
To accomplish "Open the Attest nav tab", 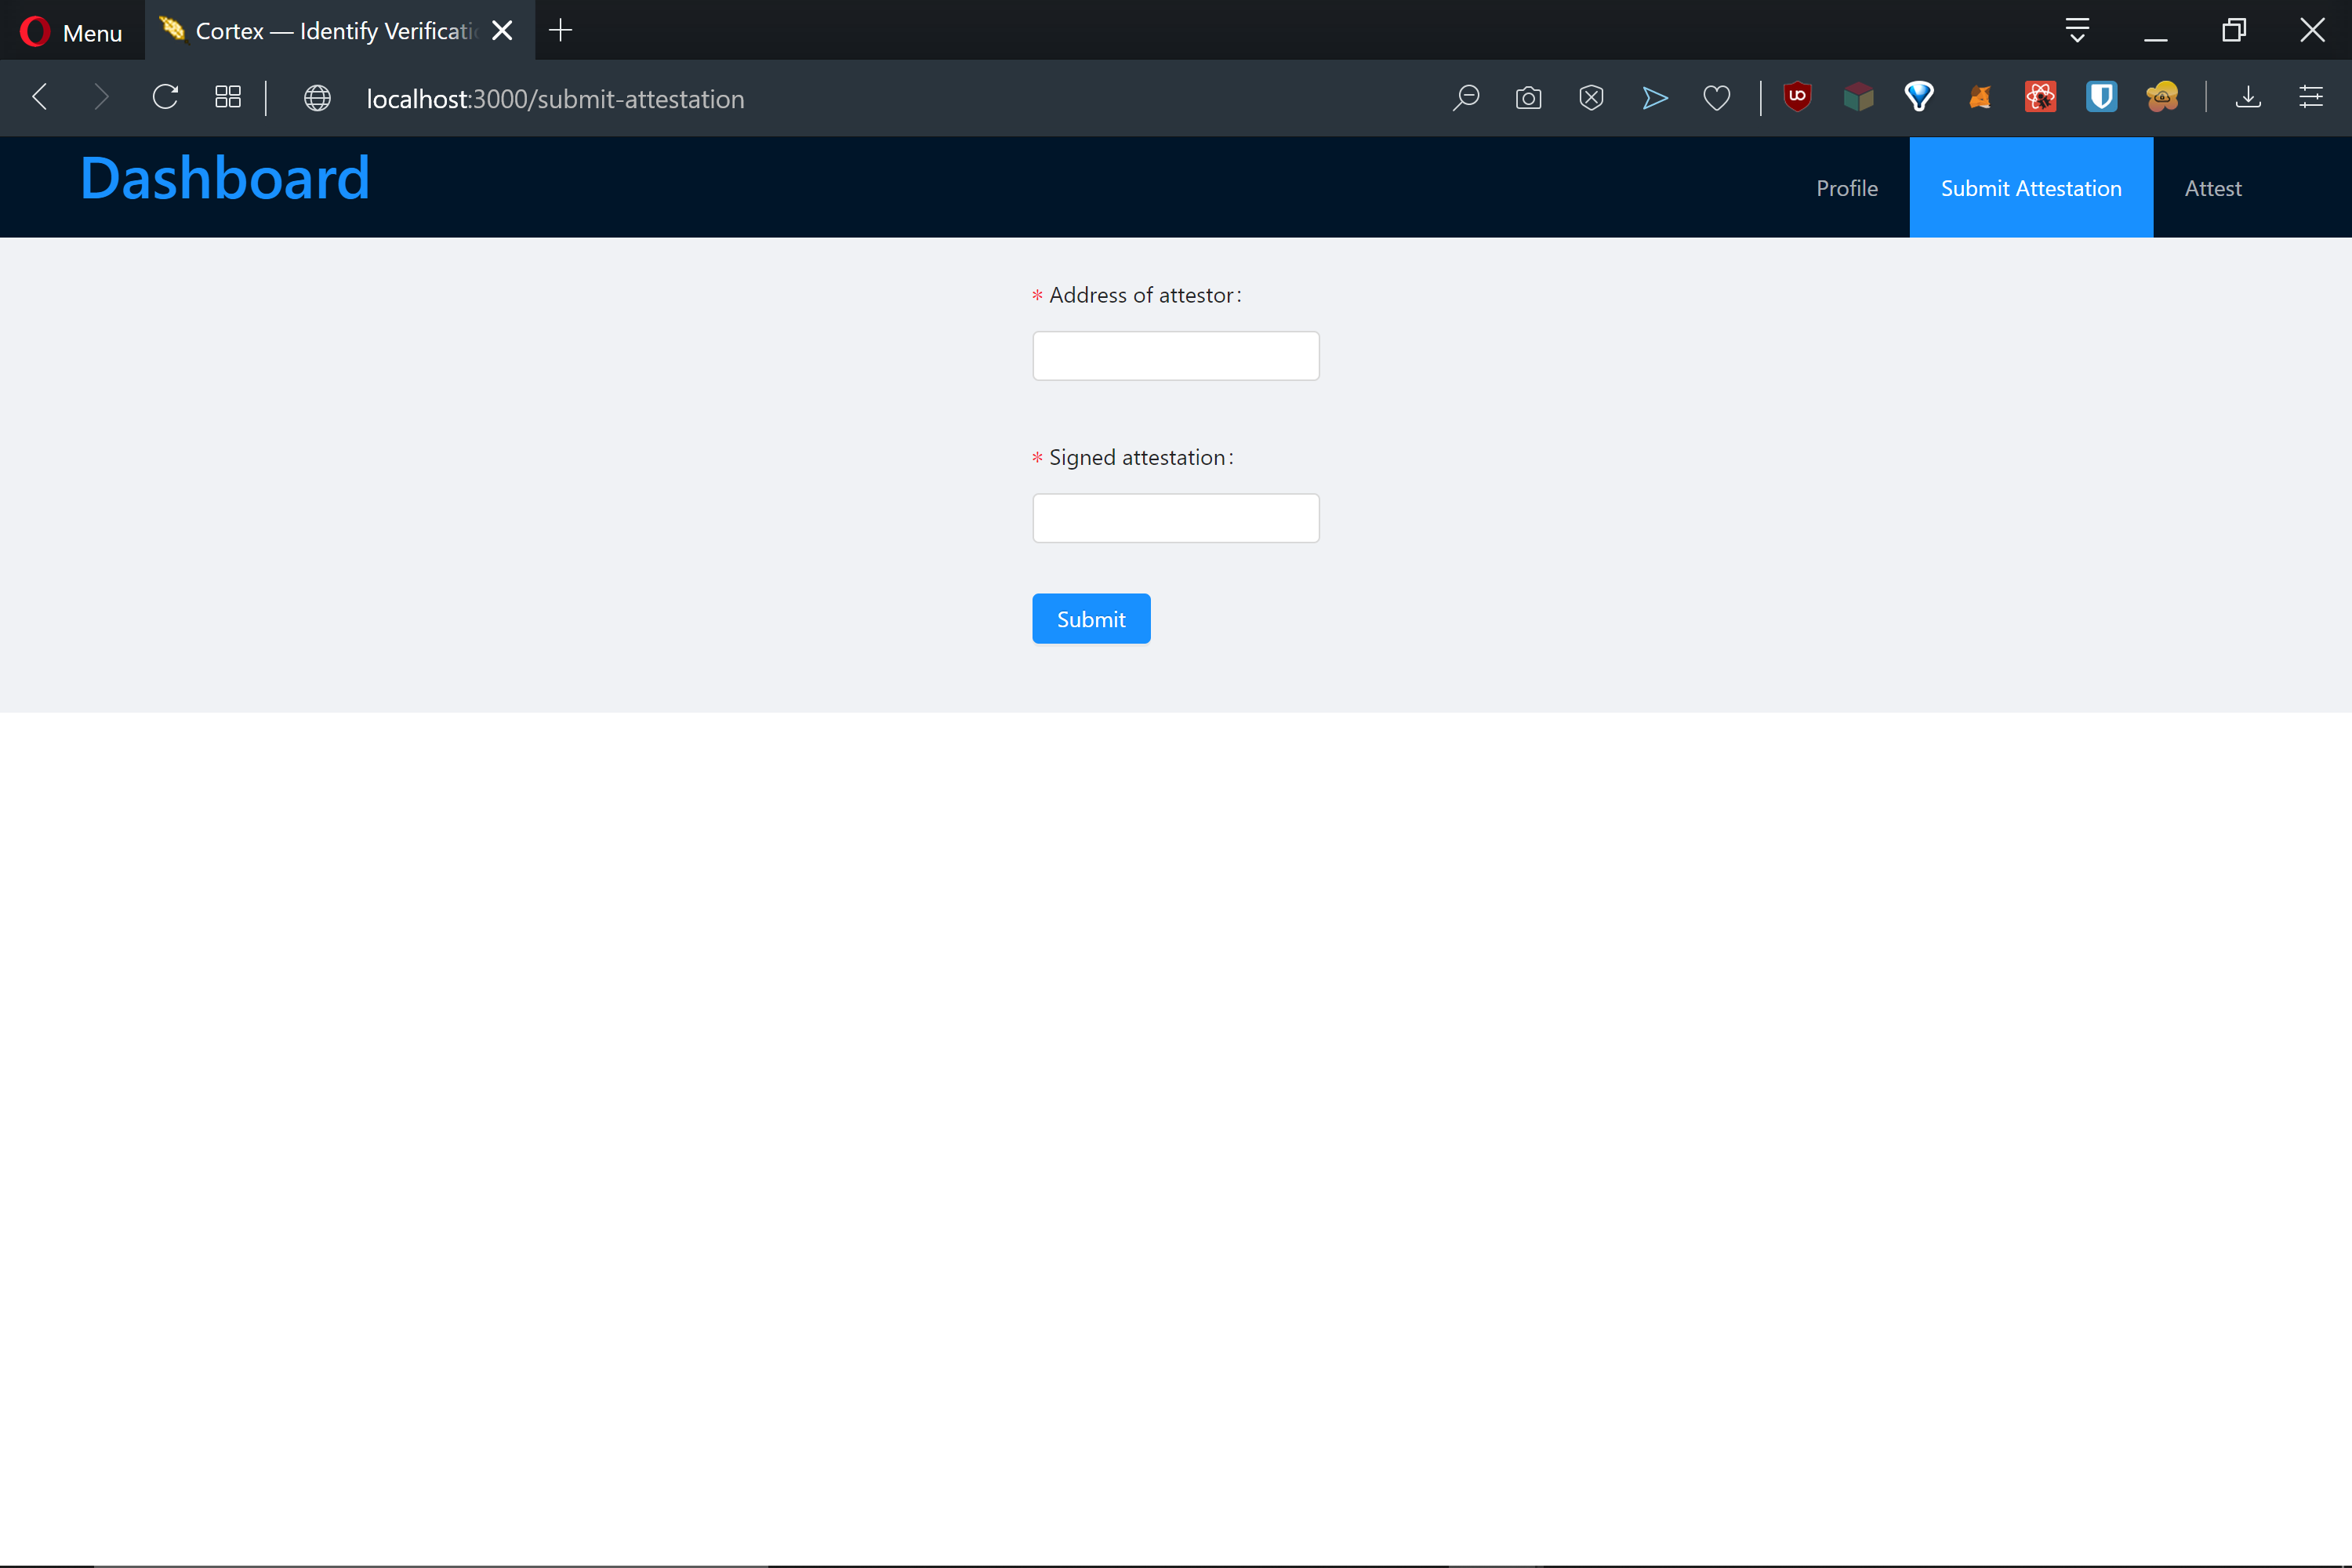I will pyautogui.click(x=2212, y=188).
